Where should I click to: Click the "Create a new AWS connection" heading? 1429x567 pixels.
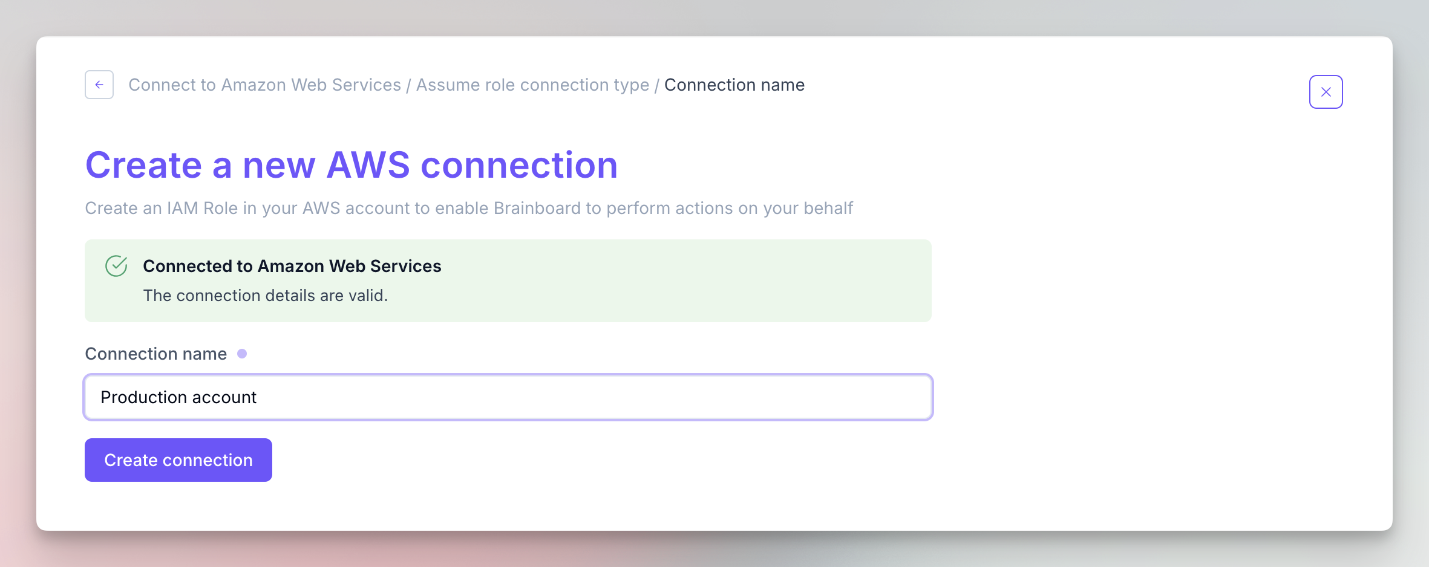(351, 165)
